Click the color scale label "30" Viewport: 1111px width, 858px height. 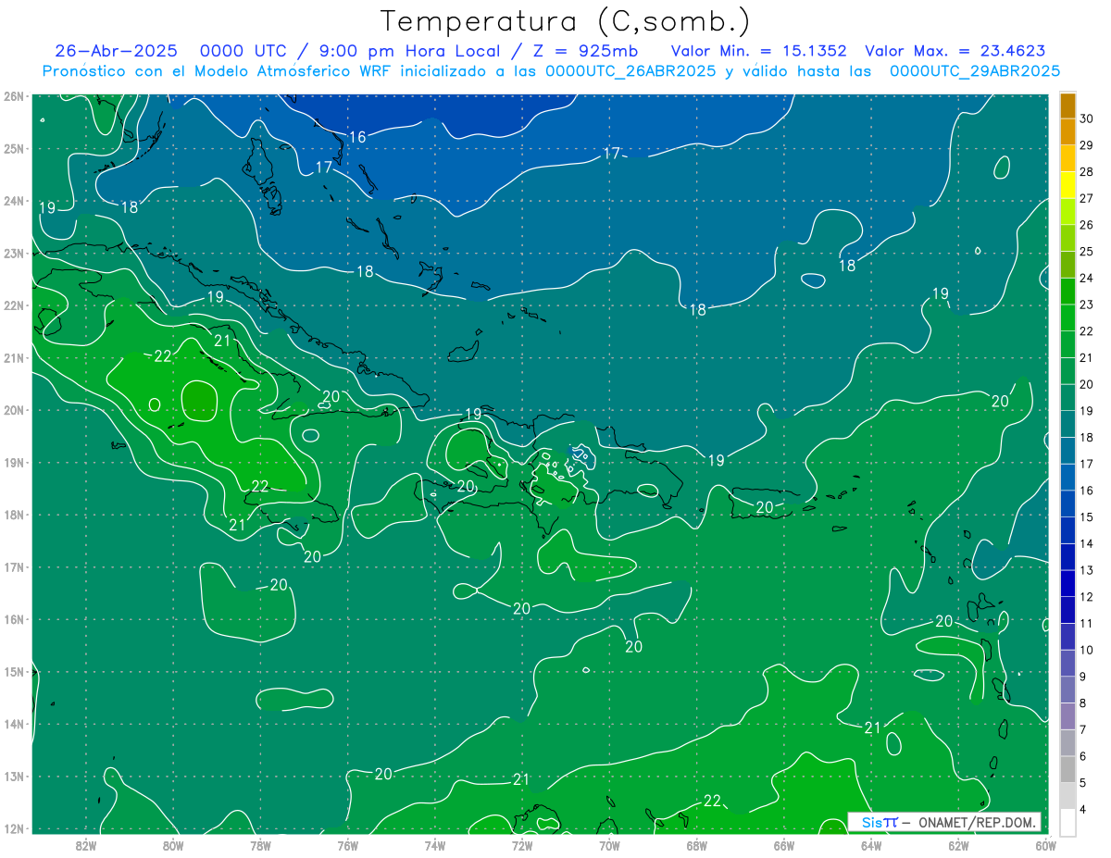click(x=1086, y=118)
